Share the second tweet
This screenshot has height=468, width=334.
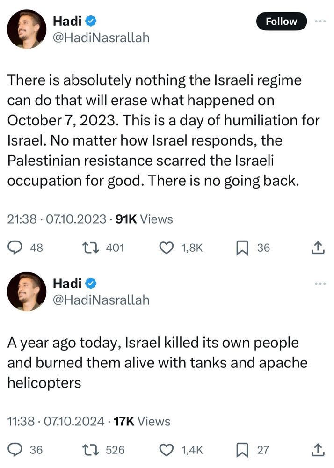click(x=318, y=449)
